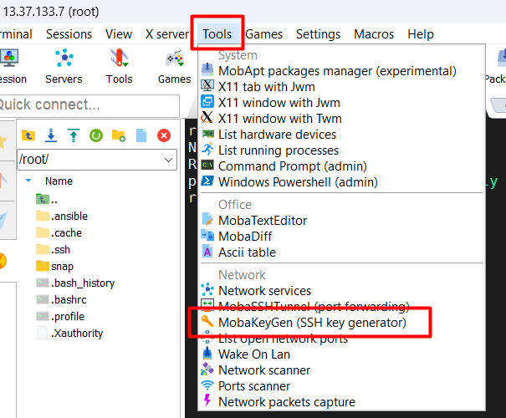
Task: Choose X11 window with Jwm
Action: point(342,103)
